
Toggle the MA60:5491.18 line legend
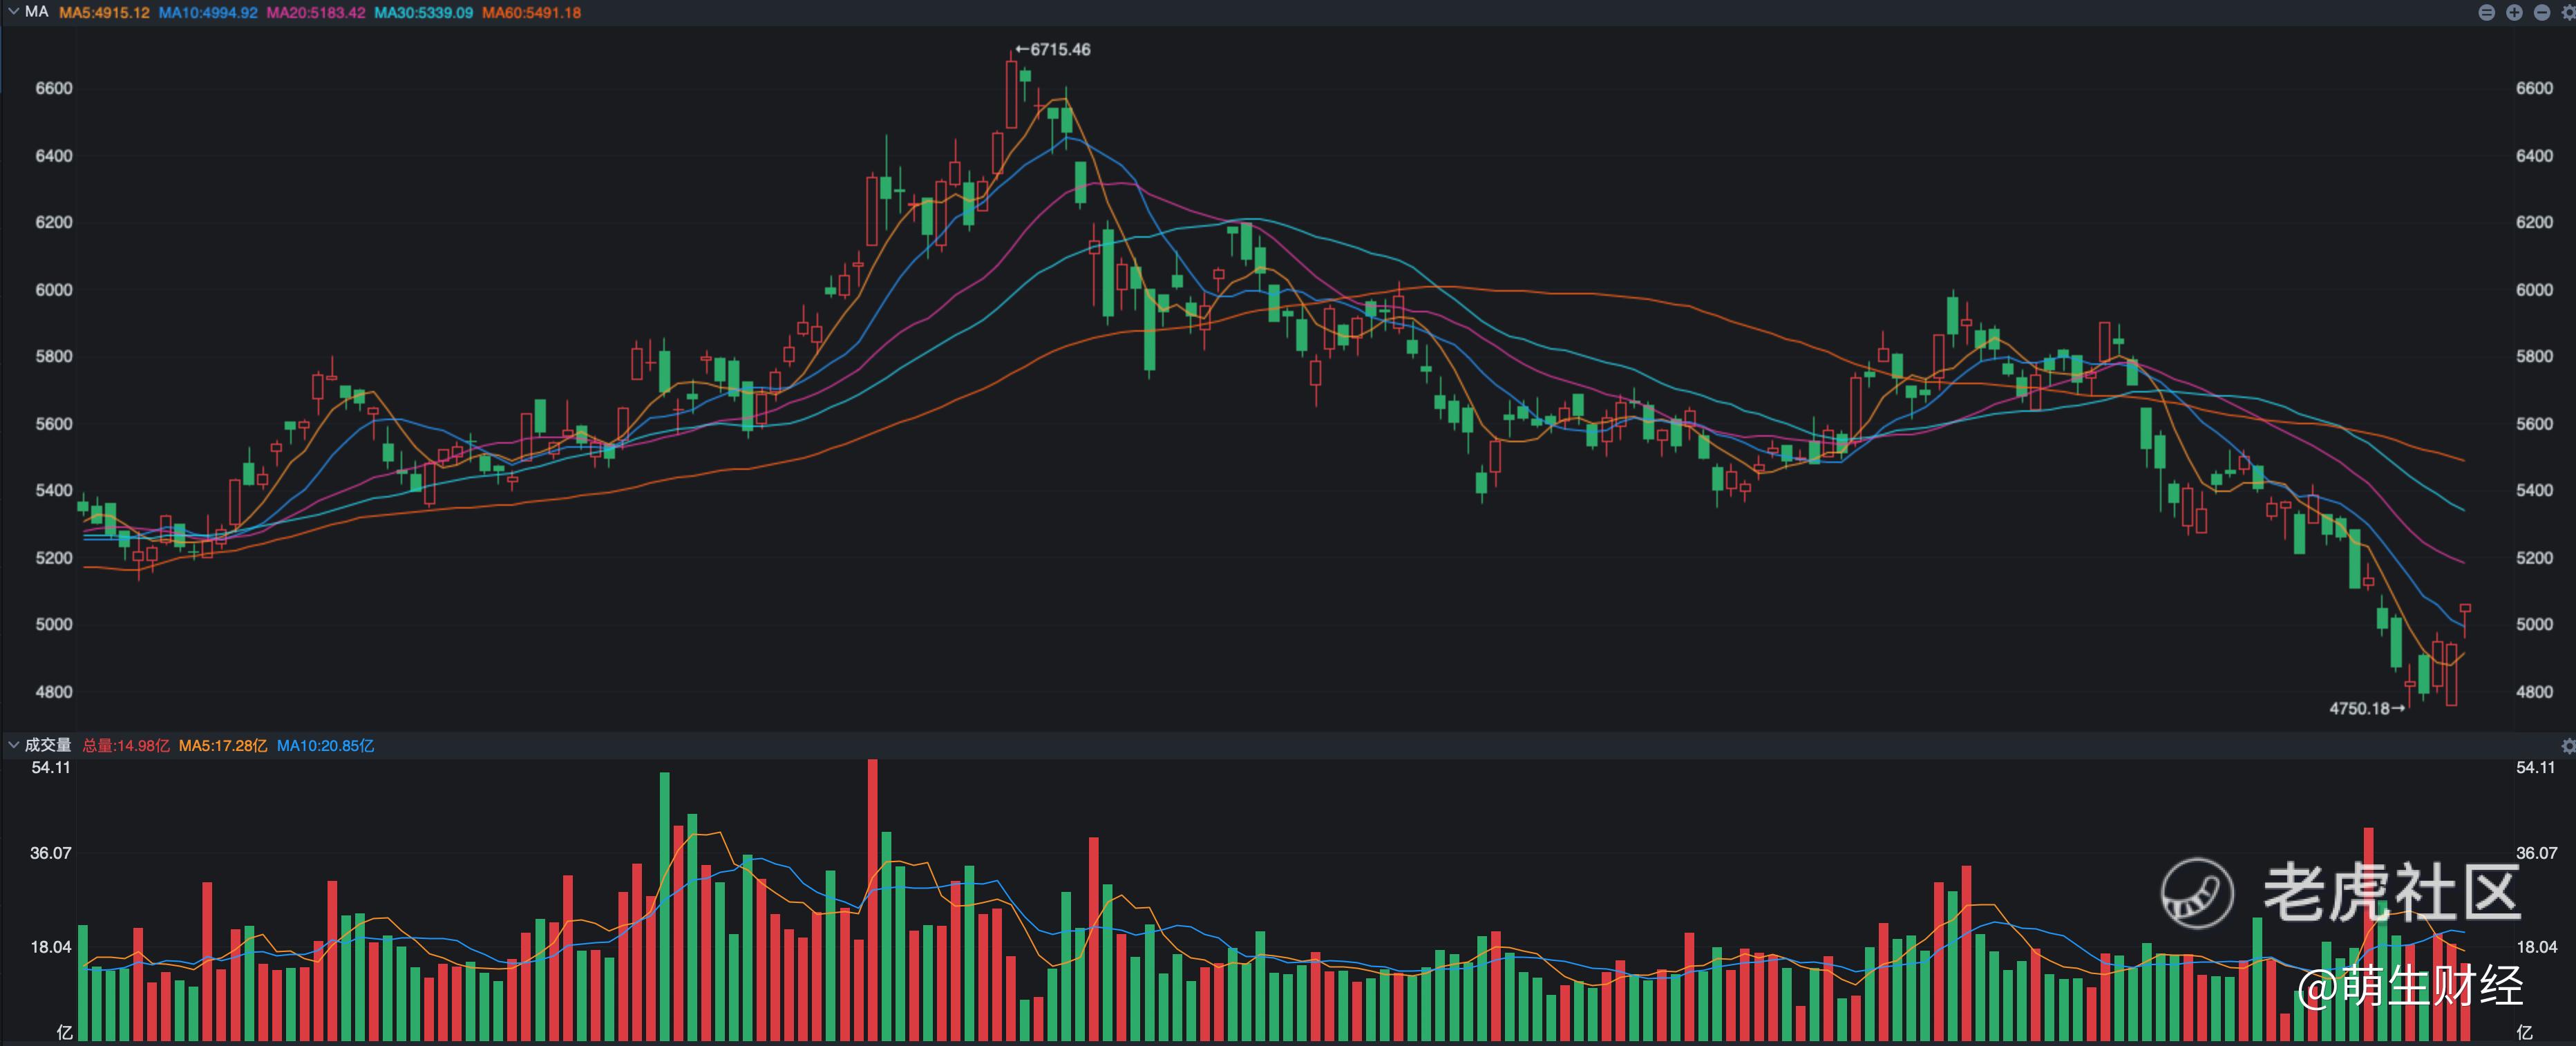point(531,13)
